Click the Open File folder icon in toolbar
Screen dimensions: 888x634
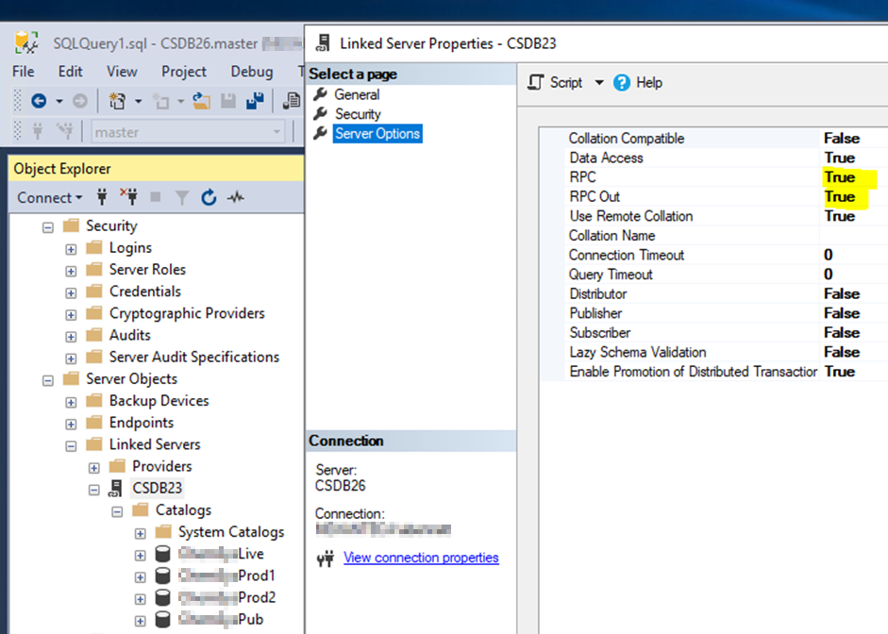click(x=201, y=101)
